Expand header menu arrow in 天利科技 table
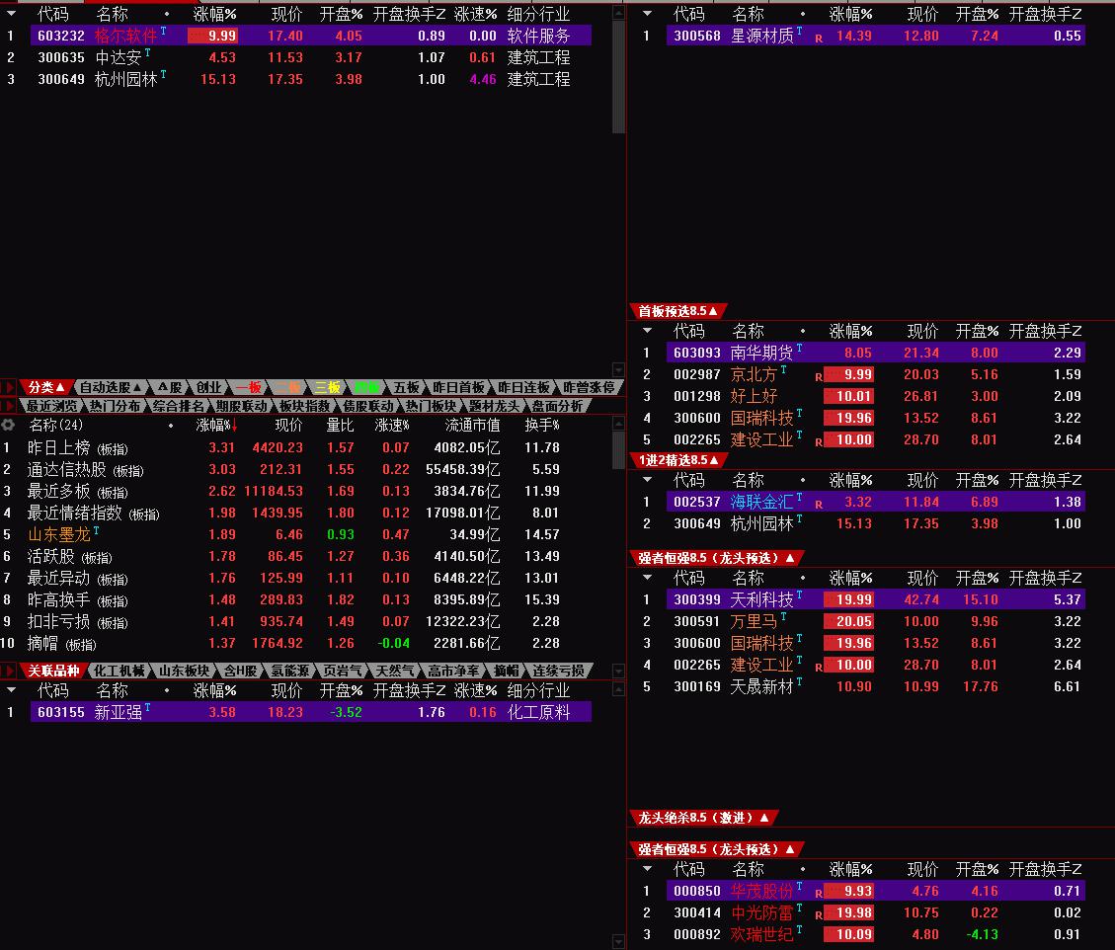 pos(647,578)
